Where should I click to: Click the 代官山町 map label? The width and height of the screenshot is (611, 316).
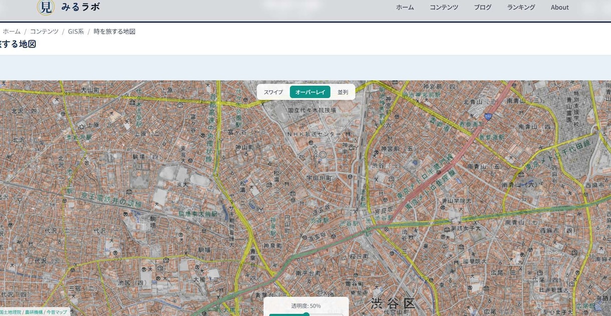coord(397,311)
